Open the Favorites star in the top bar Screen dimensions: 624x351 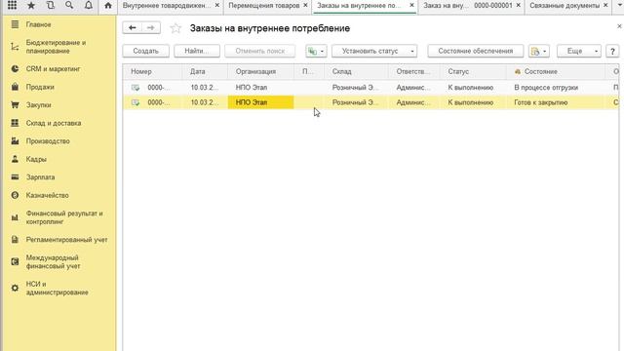pos(31,6)
